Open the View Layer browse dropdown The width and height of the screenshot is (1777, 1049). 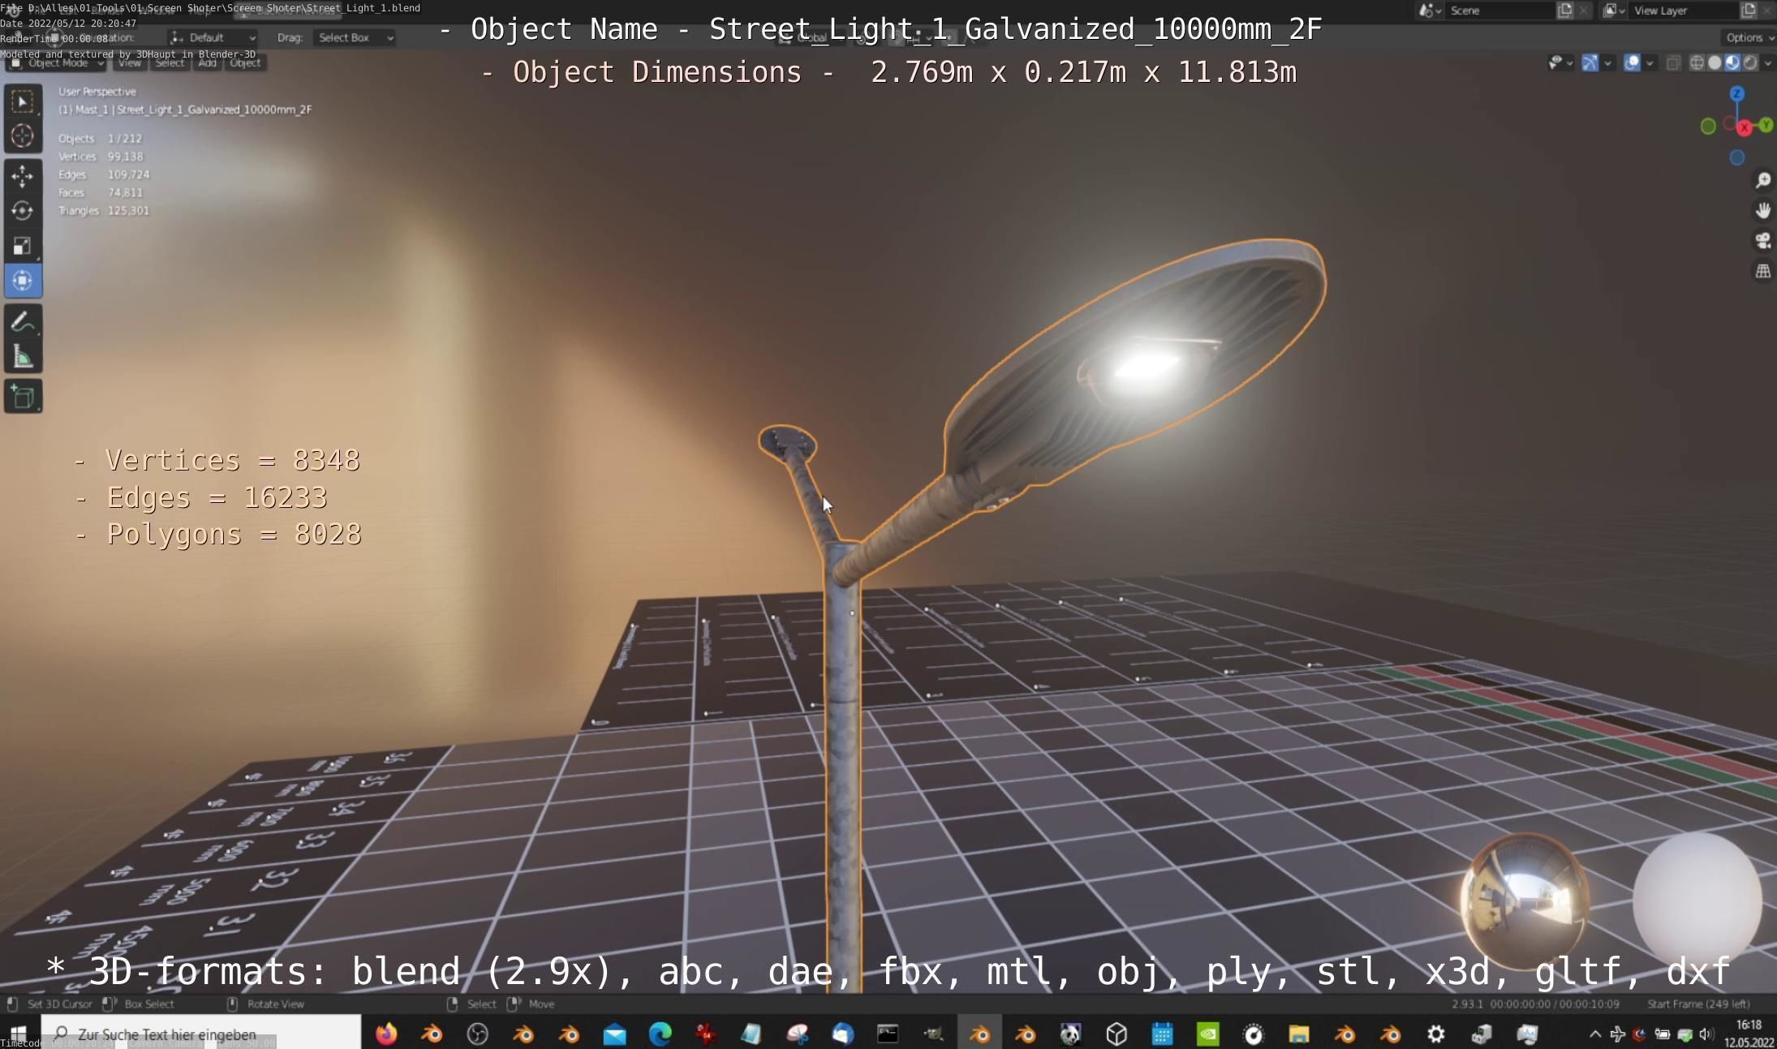(1613, 11)
